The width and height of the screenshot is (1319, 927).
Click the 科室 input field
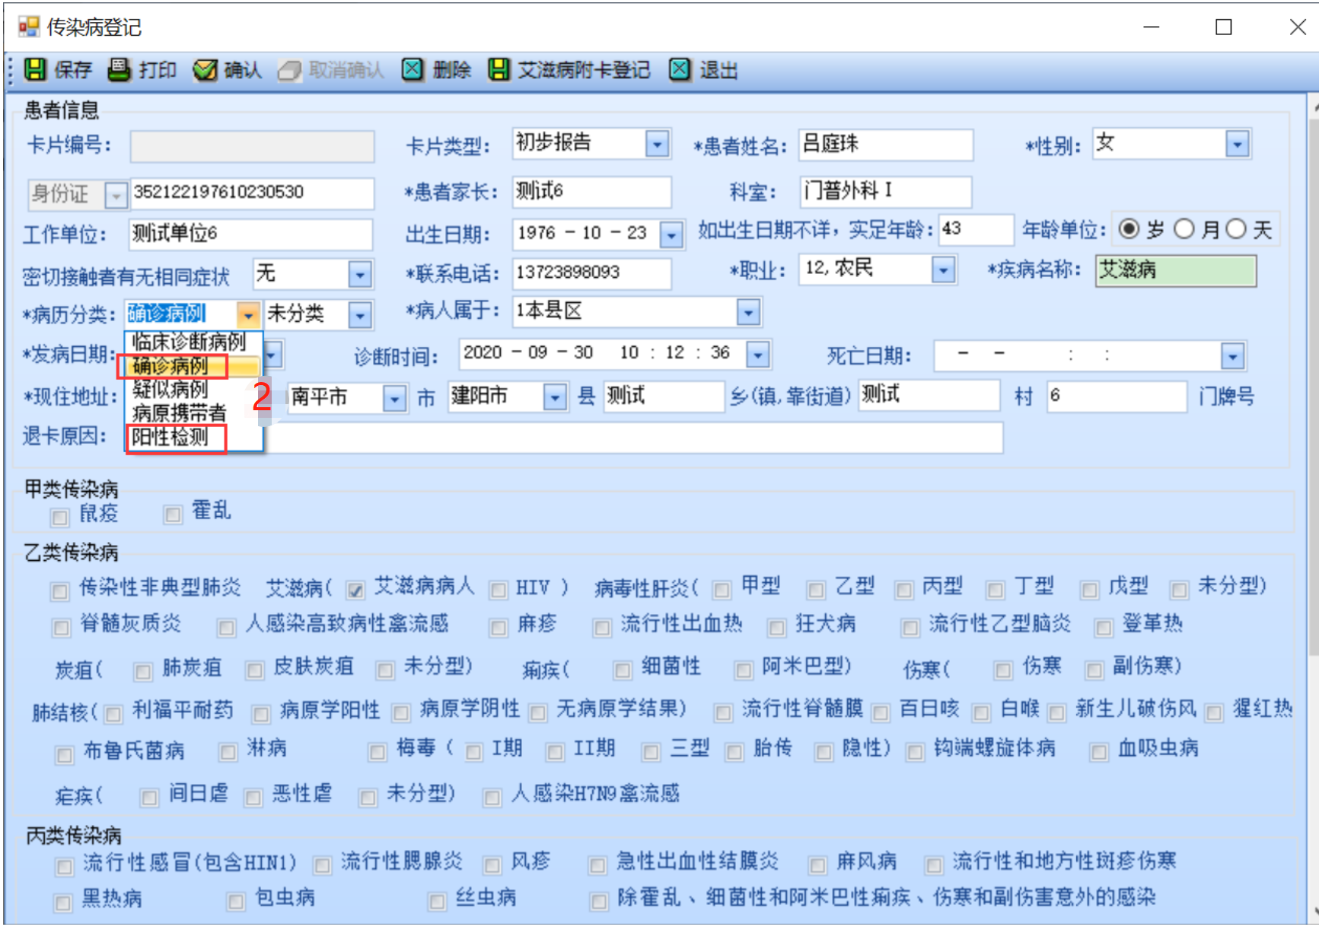click(885, 192)
